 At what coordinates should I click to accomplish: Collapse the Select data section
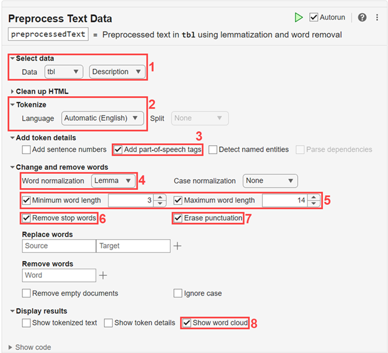click(13, 59)
